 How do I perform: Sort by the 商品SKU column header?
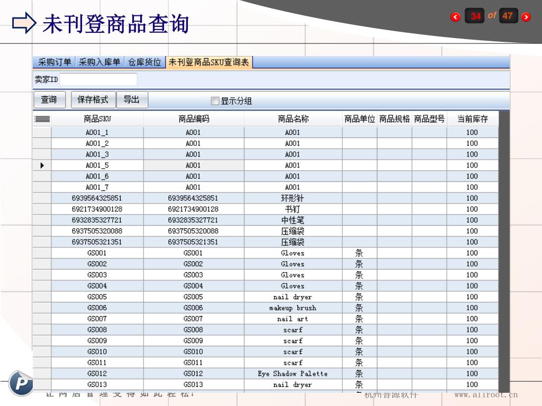coord(97,119)
